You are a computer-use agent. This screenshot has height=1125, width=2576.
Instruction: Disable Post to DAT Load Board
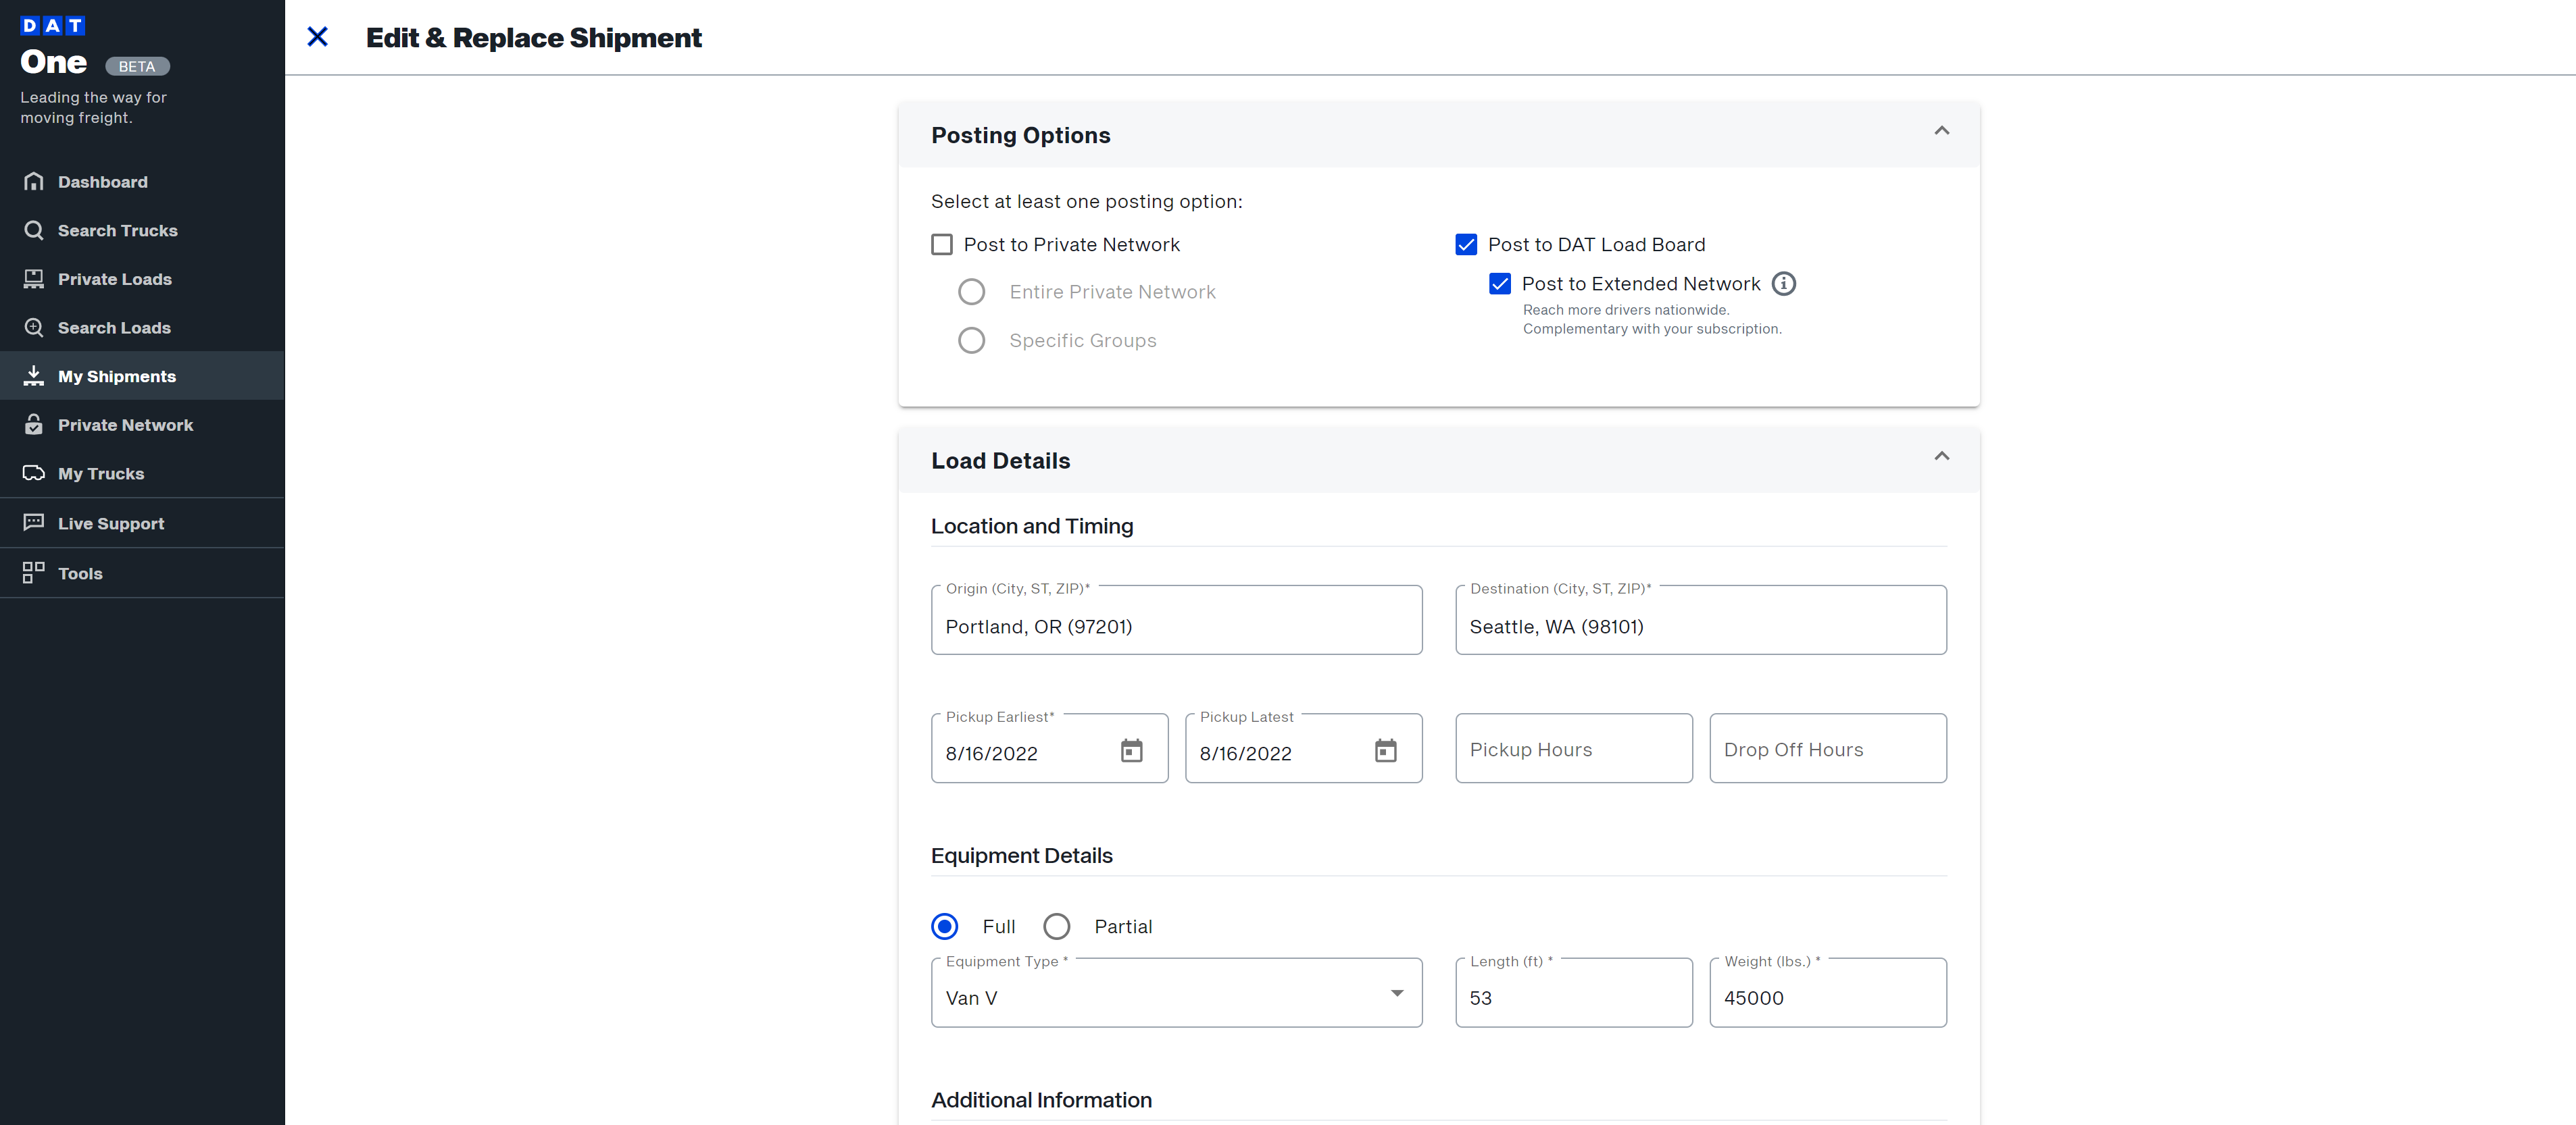[1466, 244]
